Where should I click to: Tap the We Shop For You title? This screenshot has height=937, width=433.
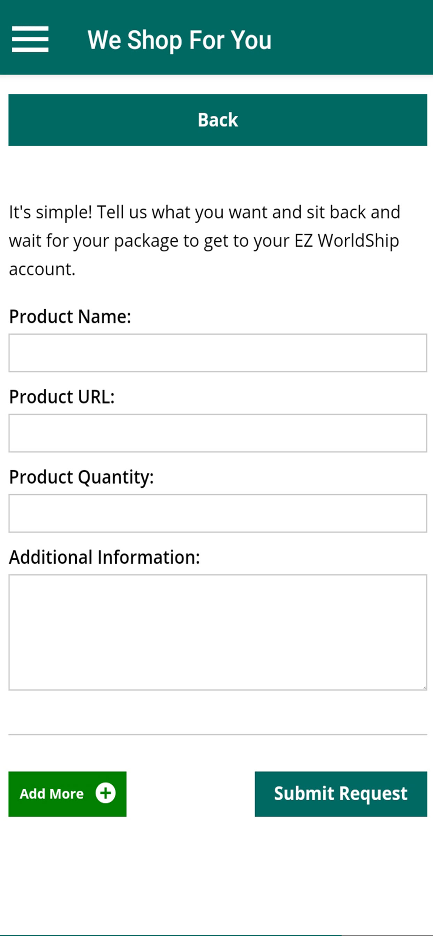(180, 39)
